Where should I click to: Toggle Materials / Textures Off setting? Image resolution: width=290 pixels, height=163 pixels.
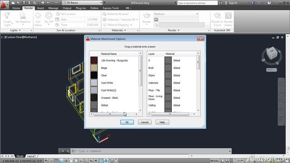pyautogui.click(x=120, y=19)
